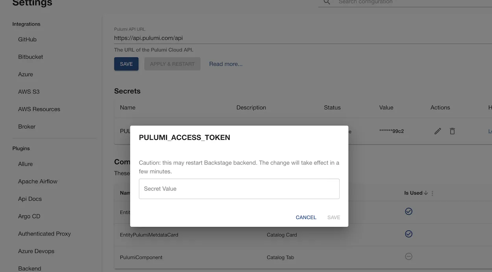Click SAVE in the token dialog
Image resolution: width=492 pixels, height=272 pixels.
[333, 217]
